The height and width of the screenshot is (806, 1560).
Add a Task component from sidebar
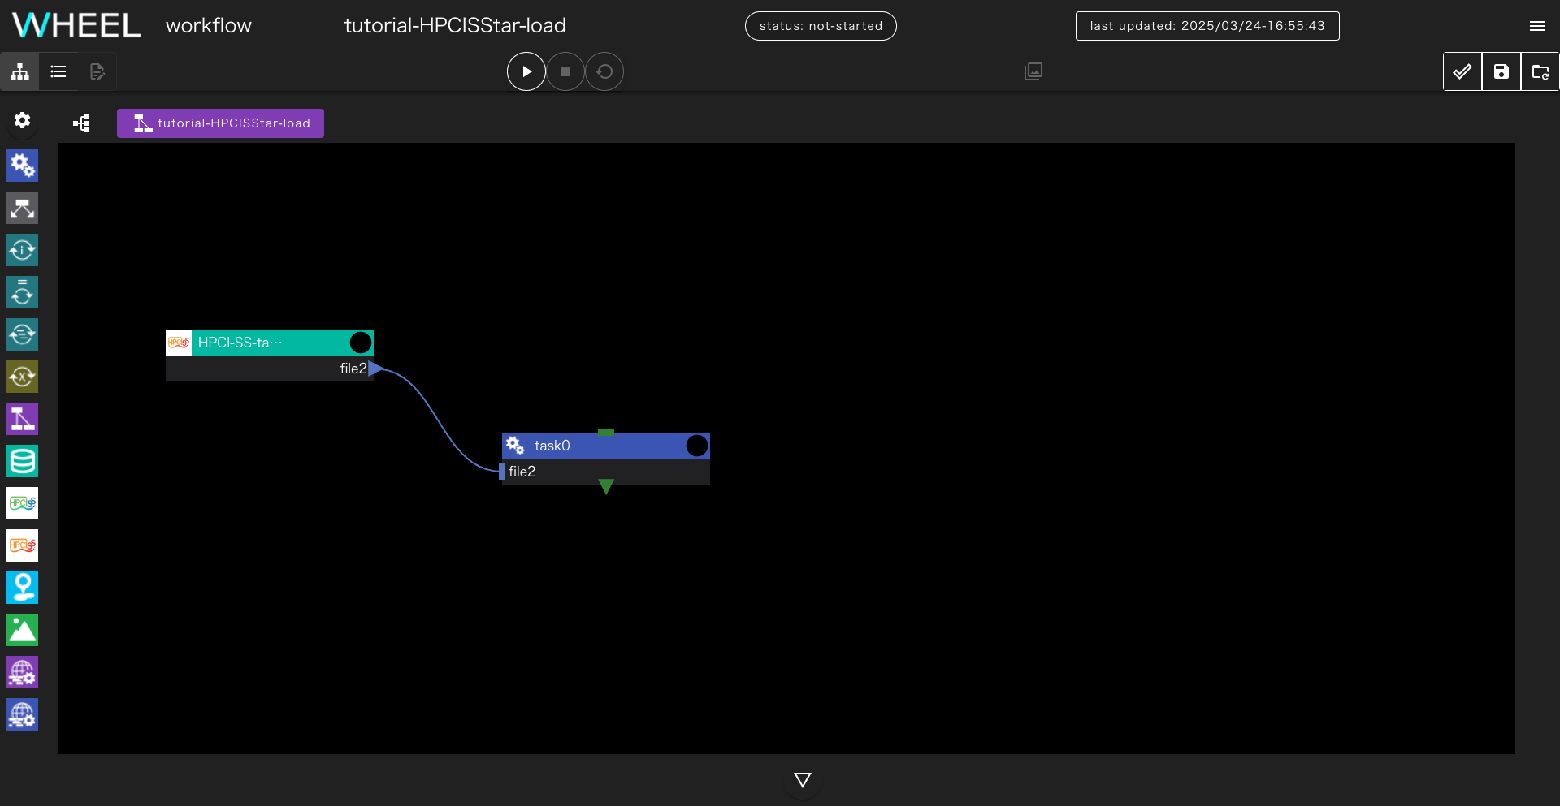pos(23,166)
